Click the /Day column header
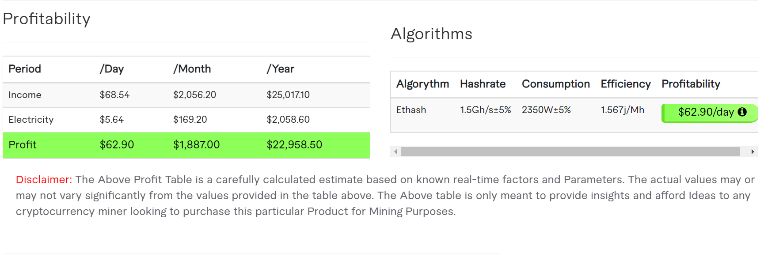This screenshot has width=783, height=257. pos(112,69)
